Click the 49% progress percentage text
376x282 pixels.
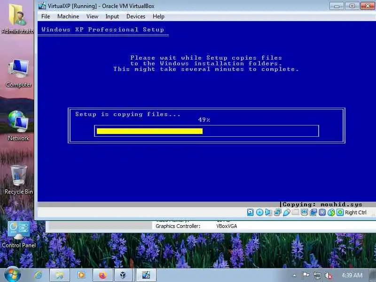click(204, 120)
